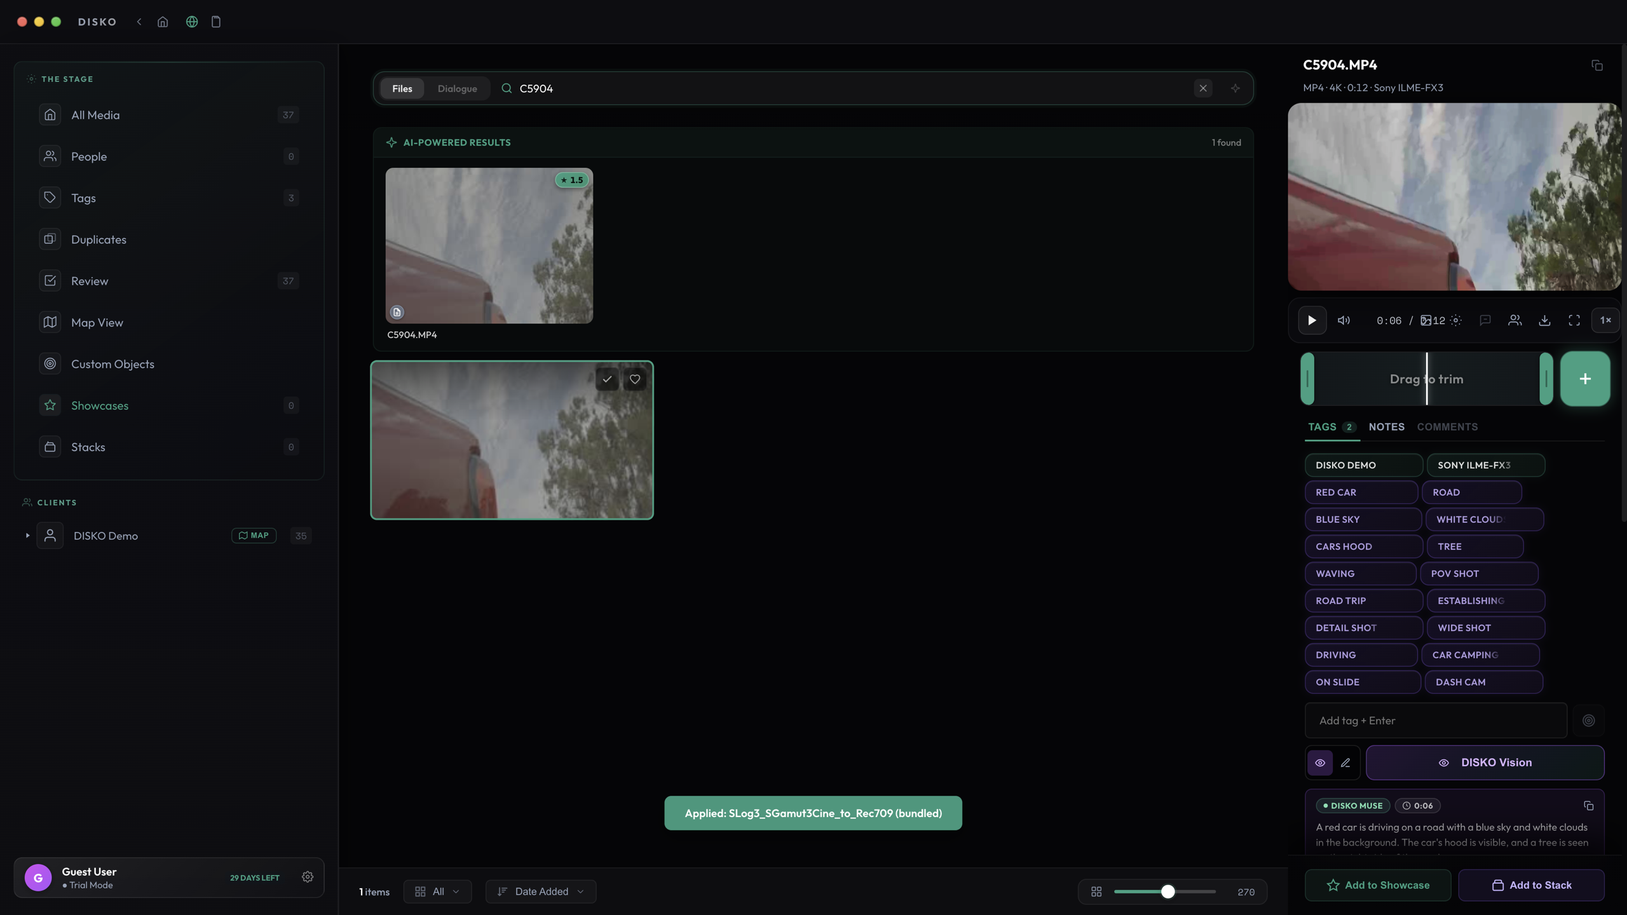The width and height of the screenshot is (1627, 915).
Task: Open settings gear next to Guest User
Action: coord(308,877)
